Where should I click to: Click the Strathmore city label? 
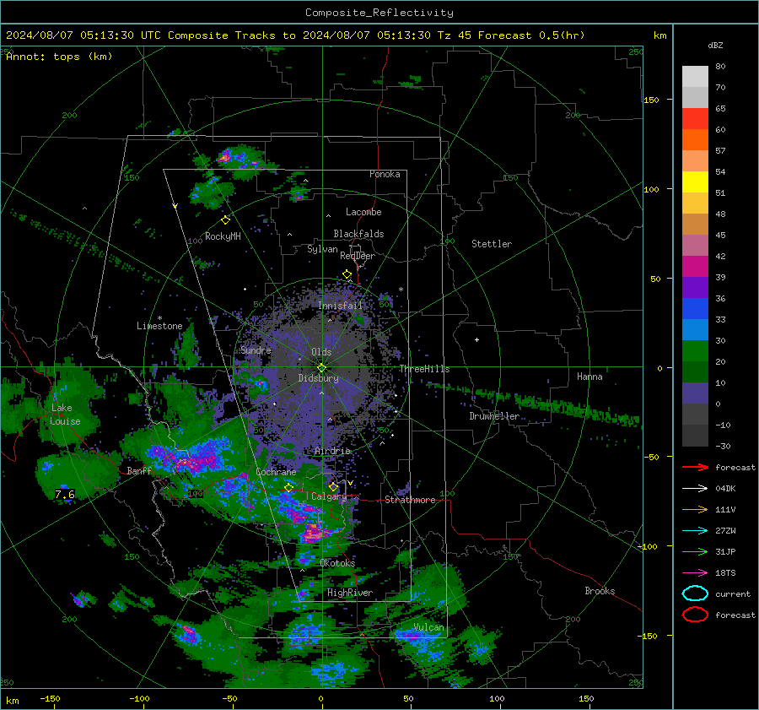[410, 500]
